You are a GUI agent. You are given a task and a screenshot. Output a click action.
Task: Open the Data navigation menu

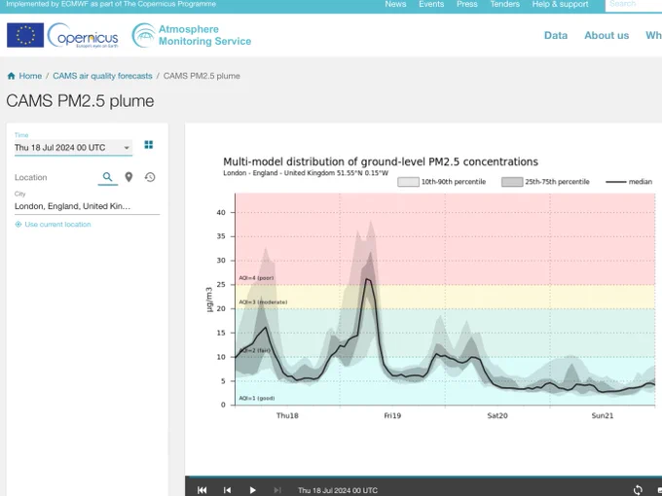click(556, 35)
